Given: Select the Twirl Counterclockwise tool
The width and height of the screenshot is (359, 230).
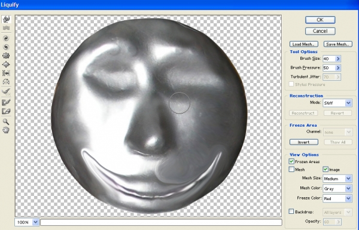Looking at the screenshot, I should [x=6, y=47].
